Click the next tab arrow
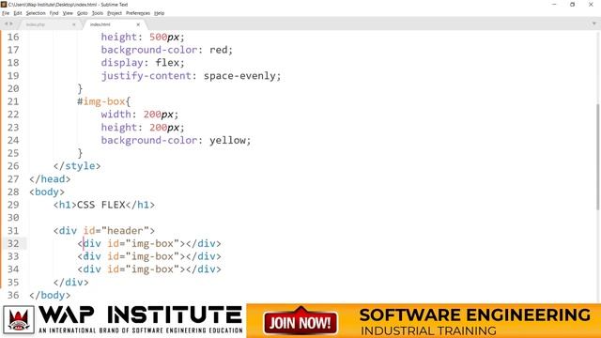The width and height of the screenshot is (601, 338). click(x=11, y=23)
